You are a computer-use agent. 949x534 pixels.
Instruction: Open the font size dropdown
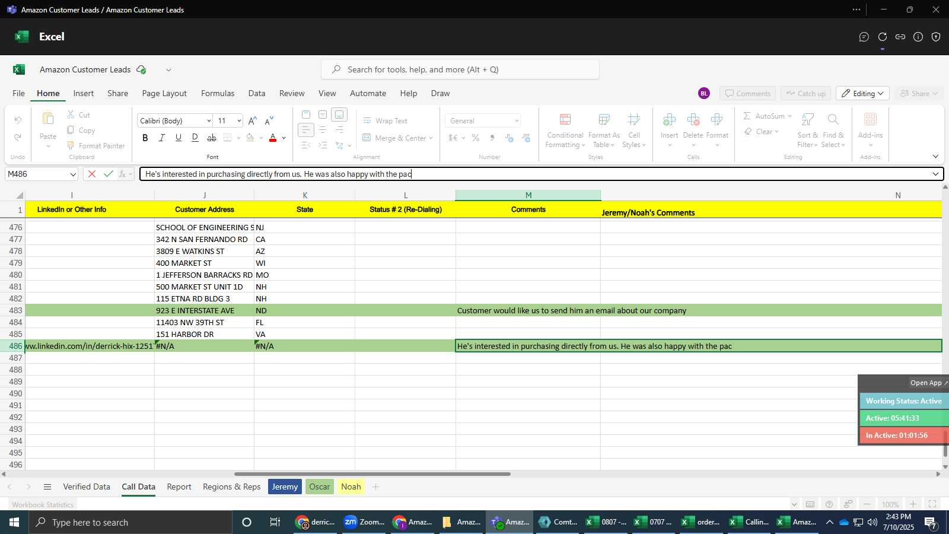[x=239, y=121]
